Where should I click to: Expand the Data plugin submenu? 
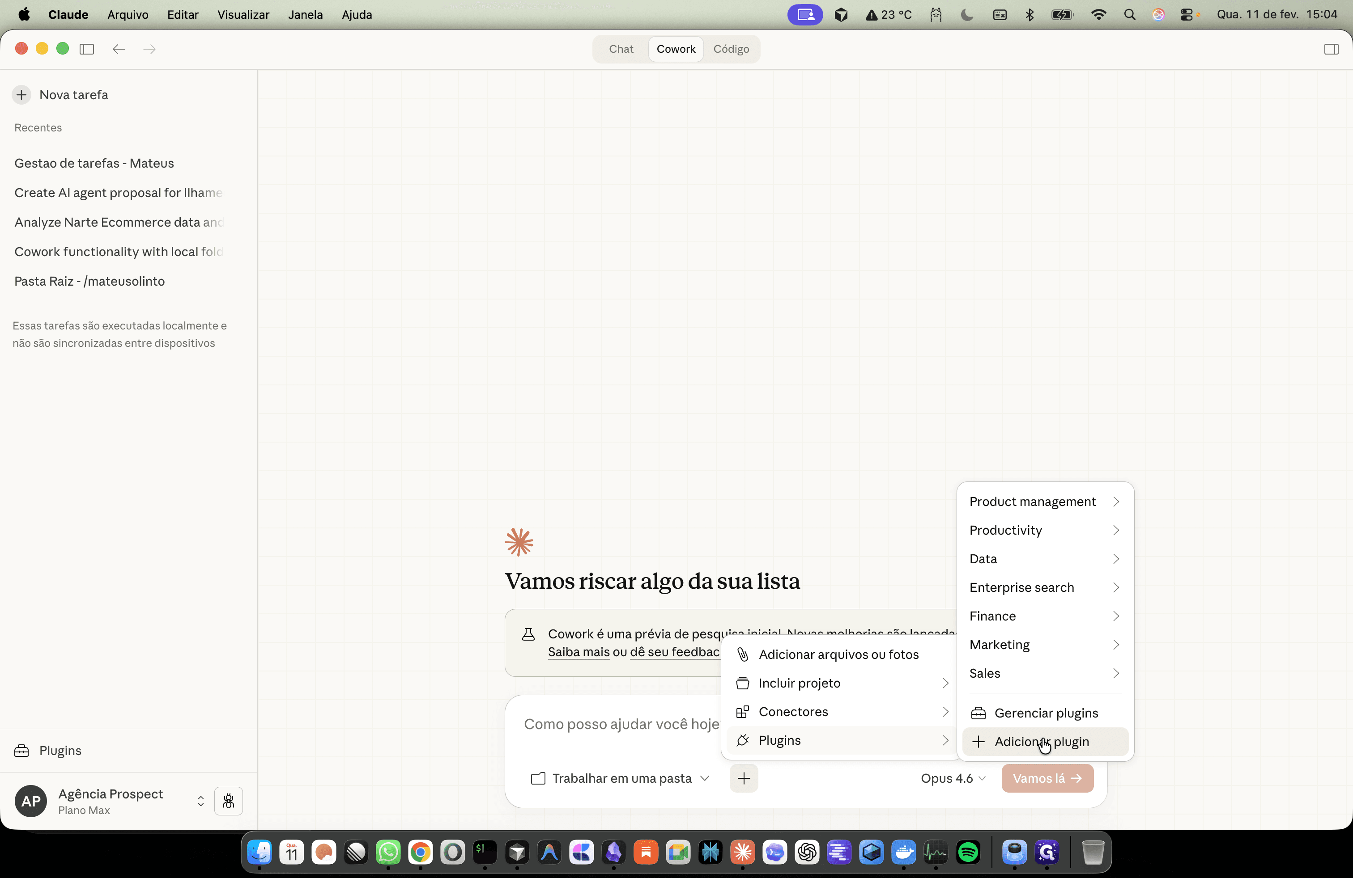tap(1045, 559)
